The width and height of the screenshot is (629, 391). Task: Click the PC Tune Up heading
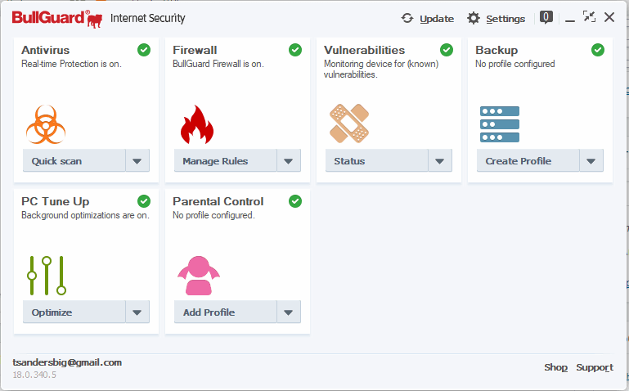click(56, 201)
